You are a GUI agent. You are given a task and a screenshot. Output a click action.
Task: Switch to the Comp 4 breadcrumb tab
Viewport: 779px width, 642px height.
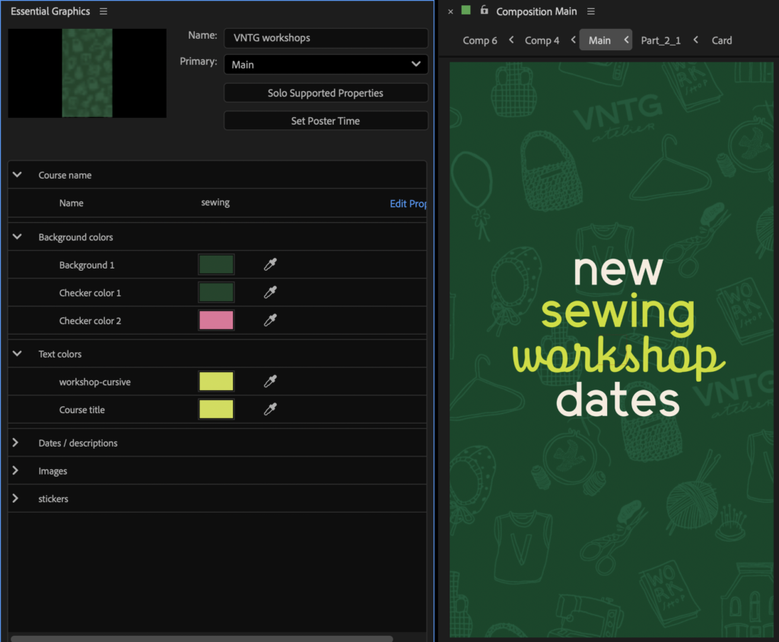click(542, 40)
